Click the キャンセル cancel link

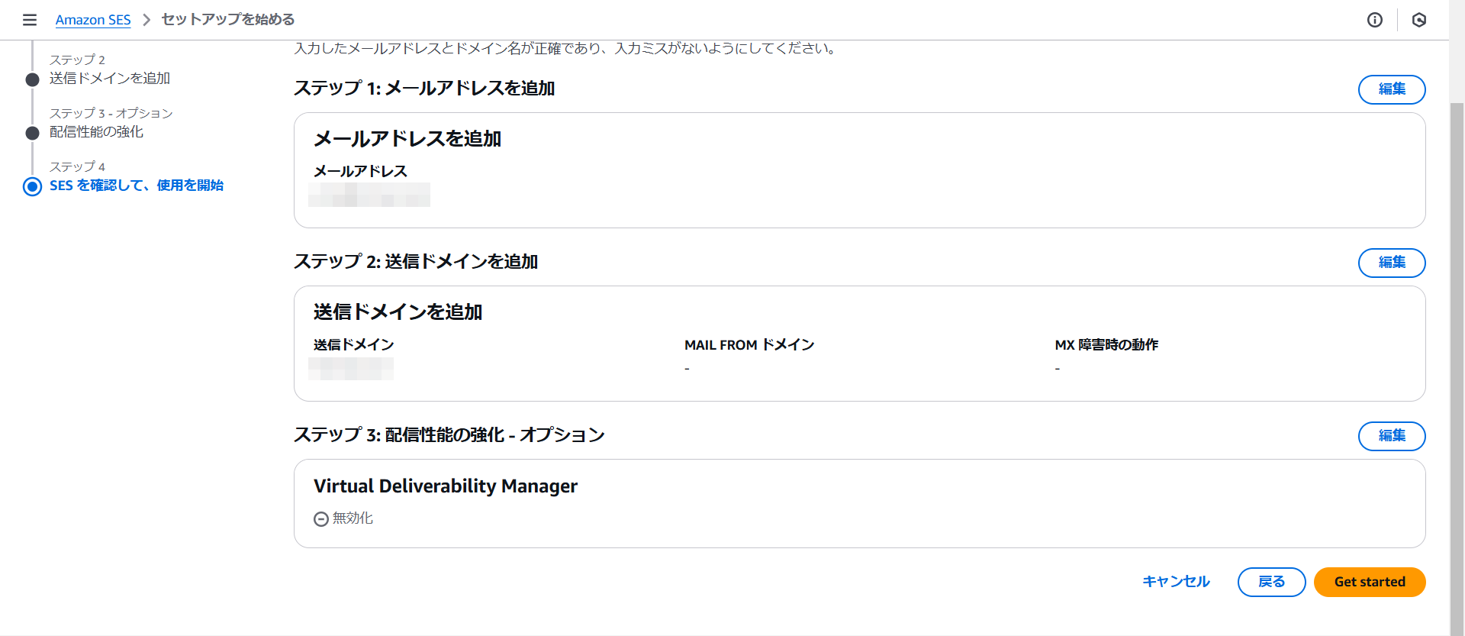pyautogui.click(x=1176, y=582)
